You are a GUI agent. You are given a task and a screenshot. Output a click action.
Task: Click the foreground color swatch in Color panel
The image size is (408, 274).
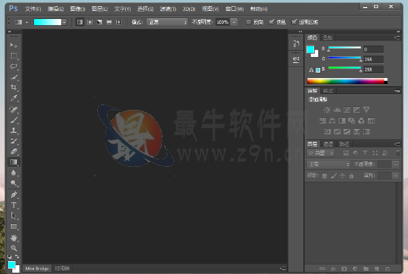tap(311, 50)
